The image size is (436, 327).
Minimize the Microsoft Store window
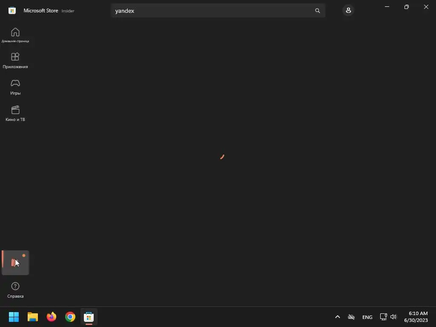[387, 7]
